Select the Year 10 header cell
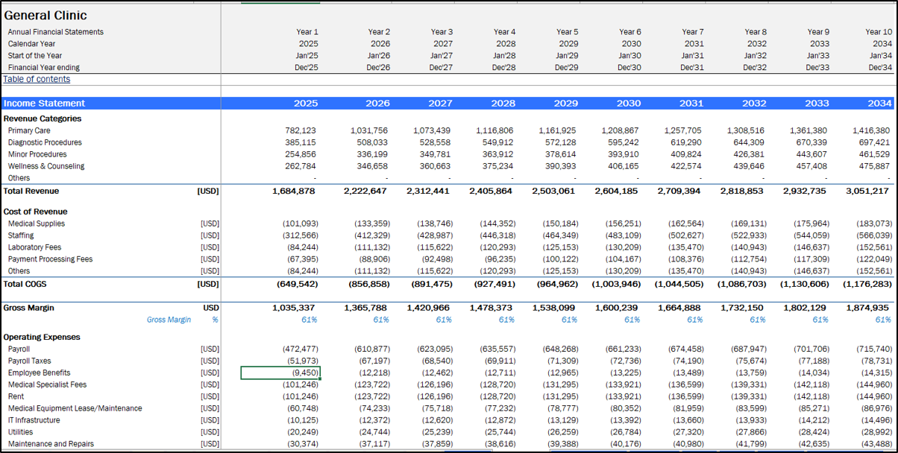The height and width of the screenshot is (453, 898). (878, 32)
